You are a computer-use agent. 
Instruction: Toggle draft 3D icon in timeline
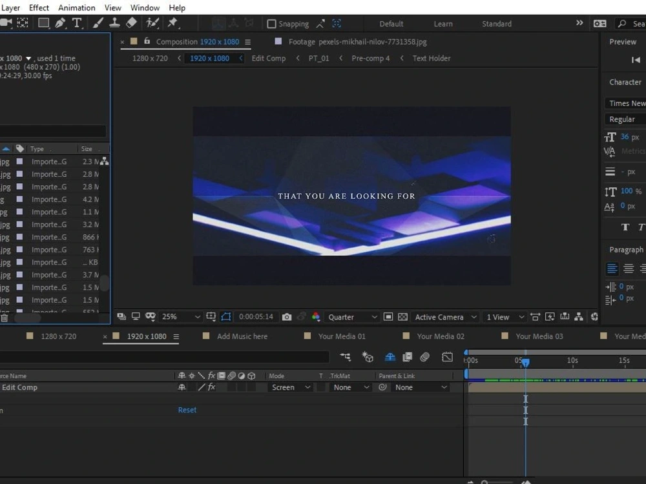click(x=368, y=357)
